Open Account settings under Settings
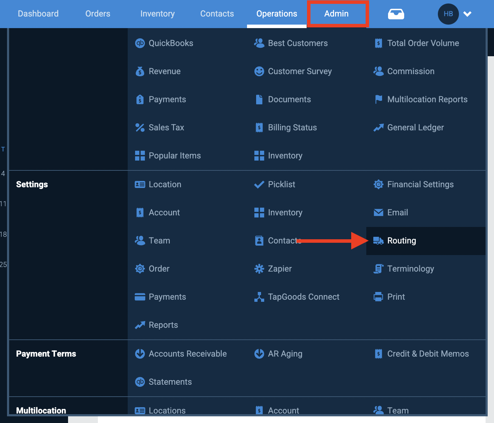494x423 pixels. (x=164, y=213)
